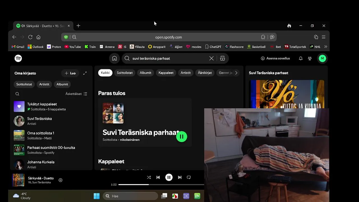The width and height of the screenshot is (359, 202).
Task: Add Särkyvää to liked songs with plus icon
Action: (60, 180)
